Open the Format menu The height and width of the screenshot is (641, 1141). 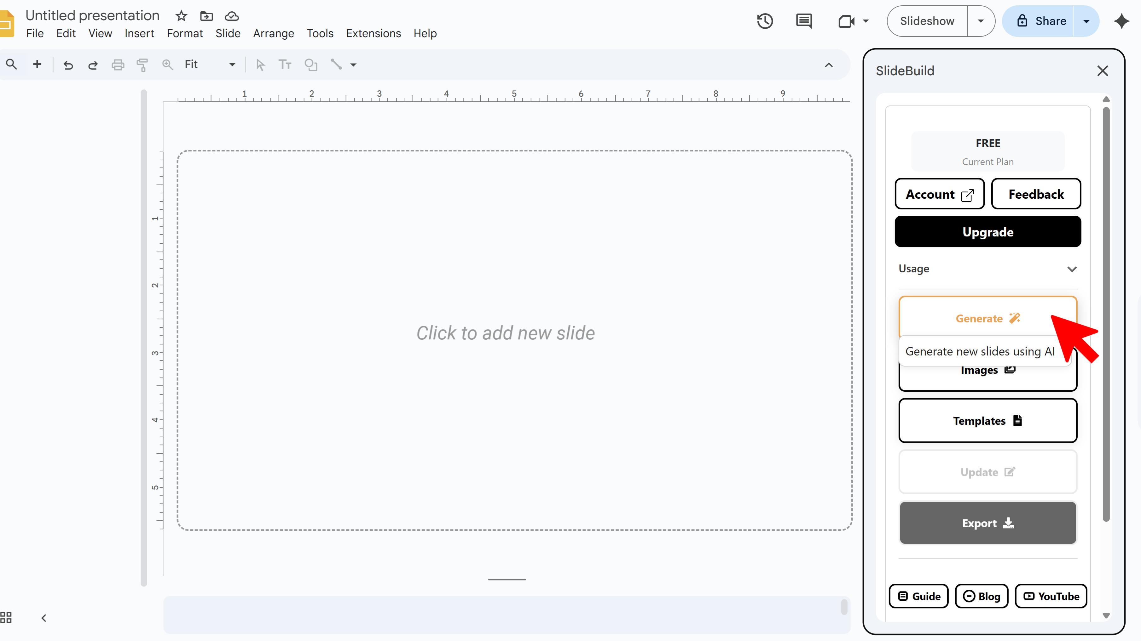[185, 34]
